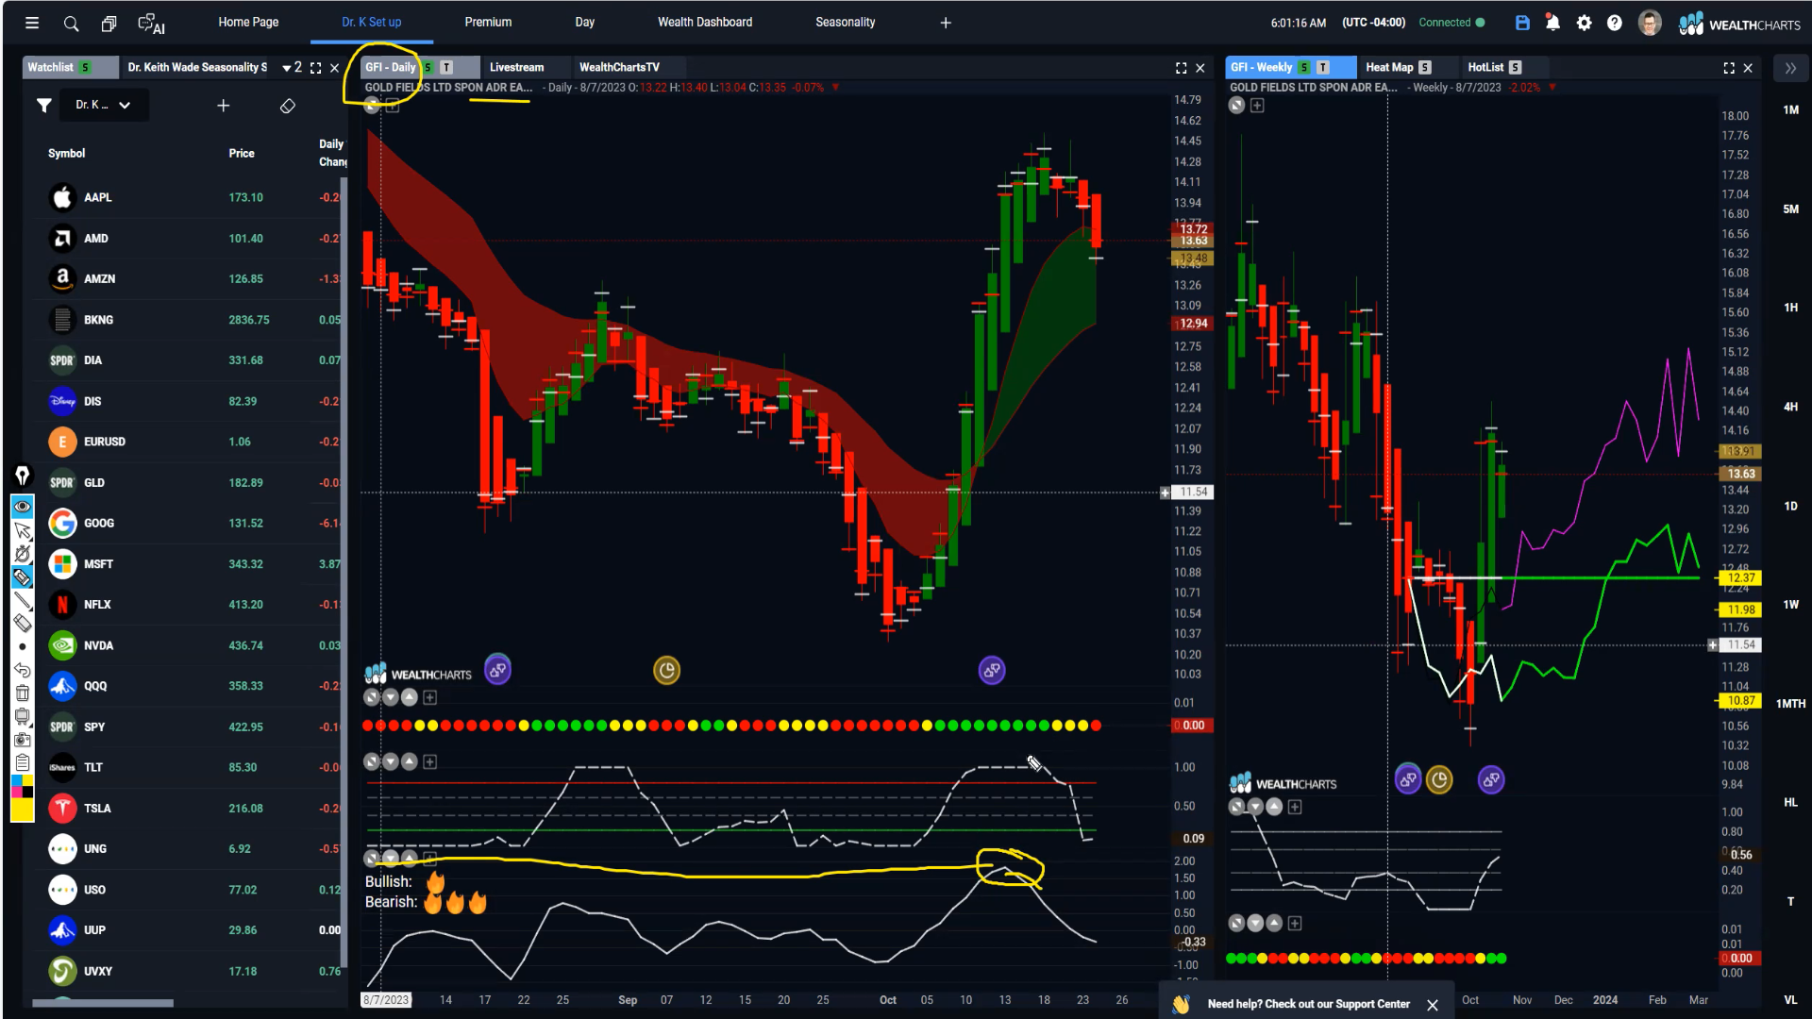1812x1019 pixels.
Task: Click the window layout icon in top bar
Action: tap(109, 23)
